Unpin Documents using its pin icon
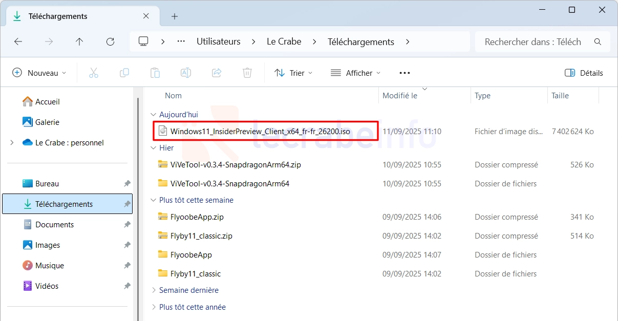 [x=127, y=225]
